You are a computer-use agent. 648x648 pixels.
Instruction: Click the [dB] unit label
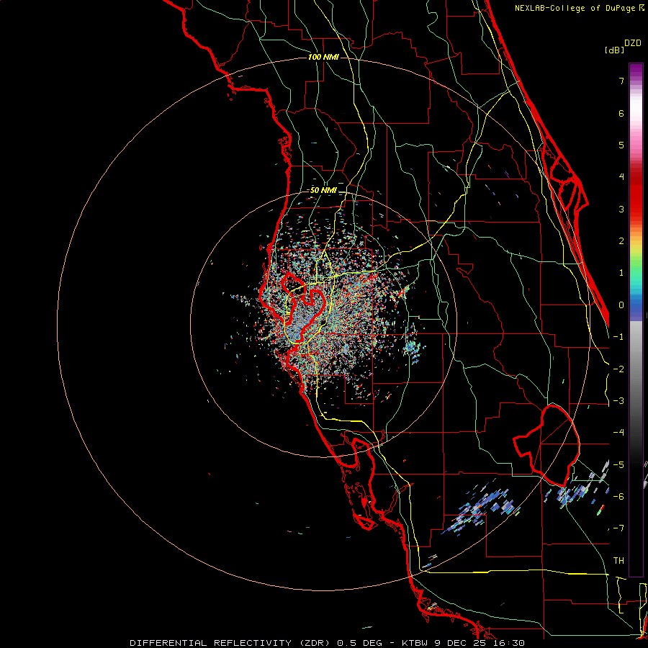614,50
